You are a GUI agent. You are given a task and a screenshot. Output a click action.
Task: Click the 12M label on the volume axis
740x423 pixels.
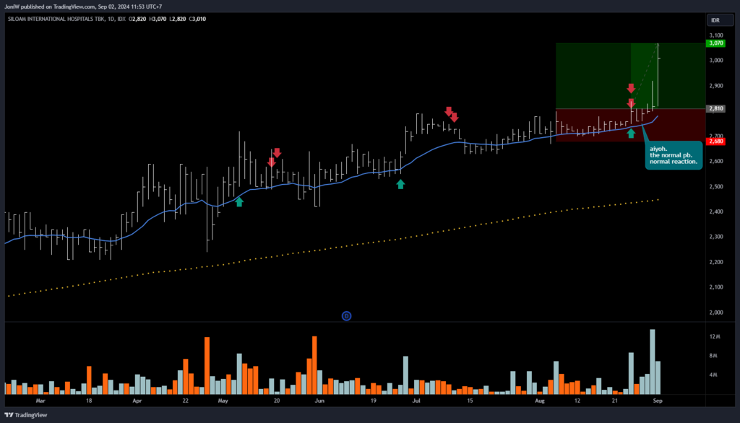point(714,337)
